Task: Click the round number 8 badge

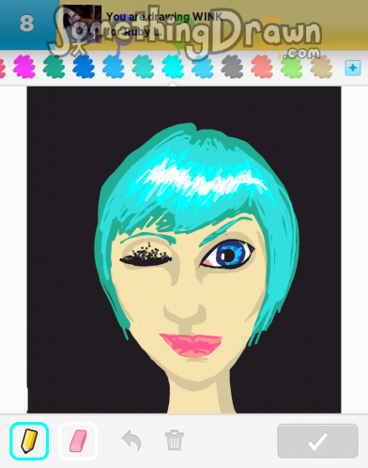Action: click(x=27, y=23)
